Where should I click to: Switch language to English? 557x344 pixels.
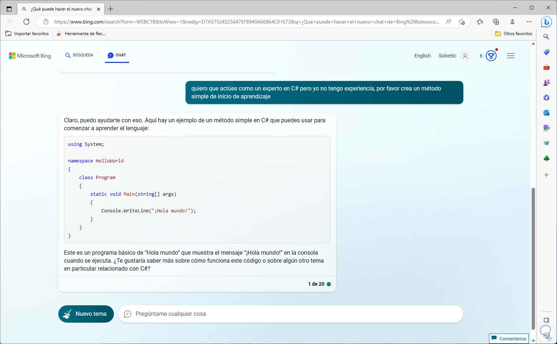click(x=422, y=56)
